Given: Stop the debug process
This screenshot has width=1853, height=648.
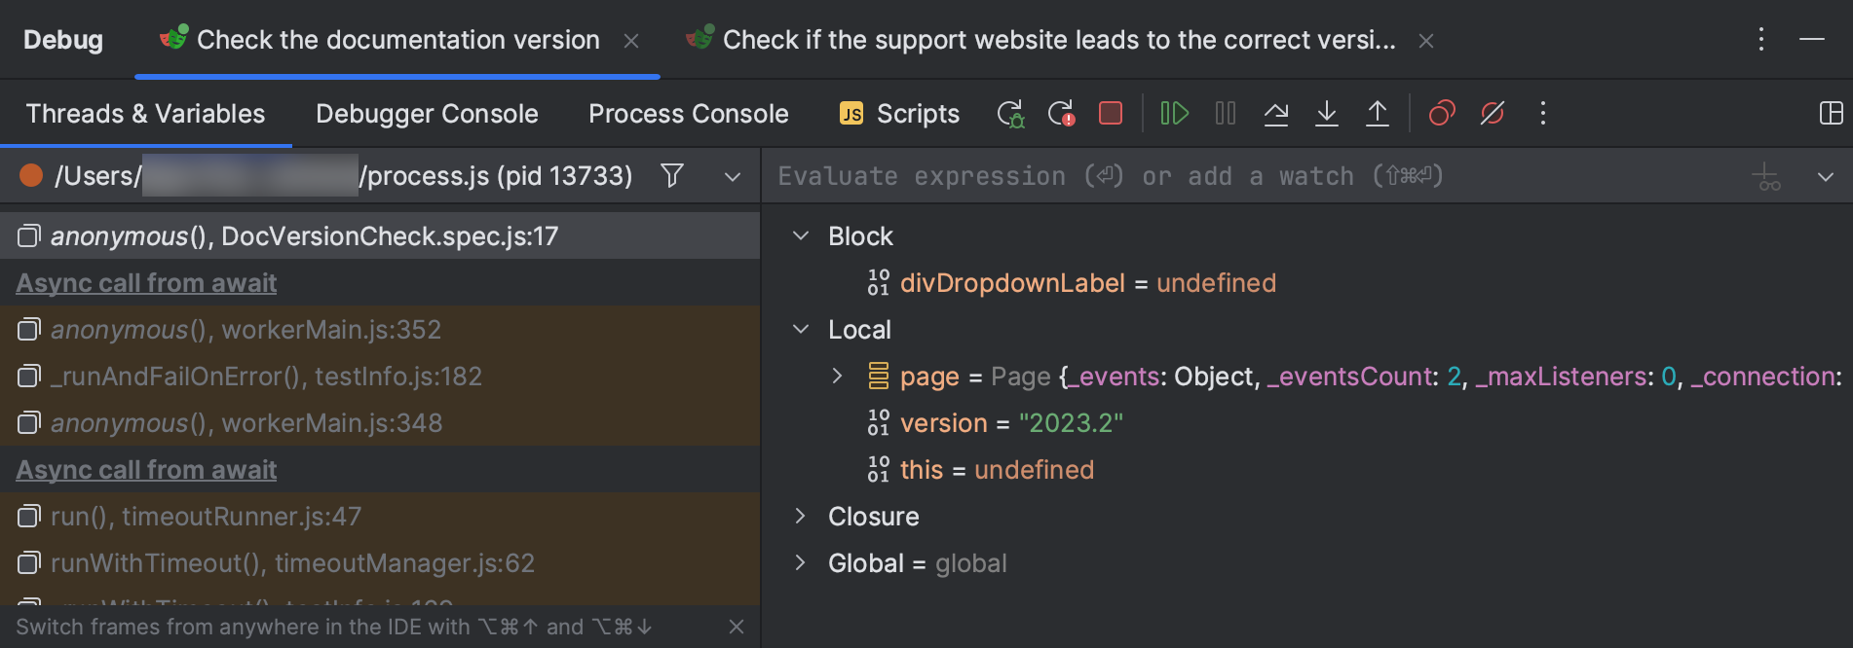Looking at the screenshot, I should click(x=1111, y=114).
